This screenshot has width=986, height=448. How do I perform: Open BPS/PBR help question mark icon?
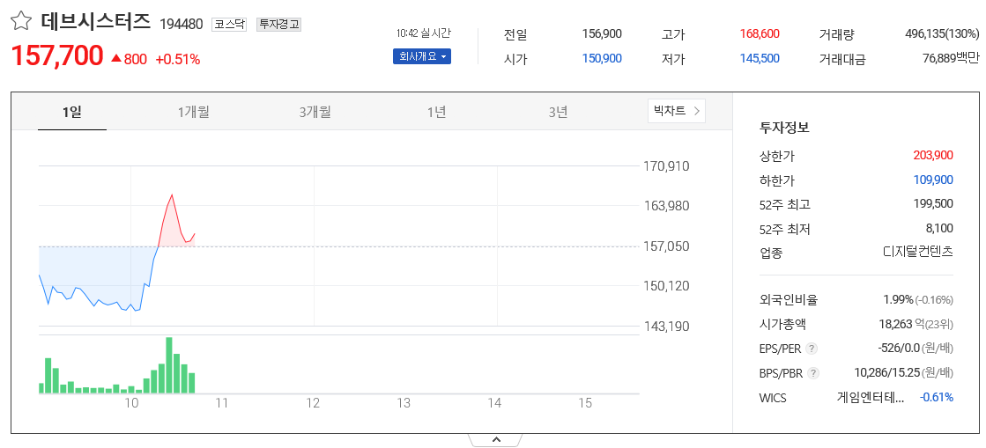click(813, 373)
